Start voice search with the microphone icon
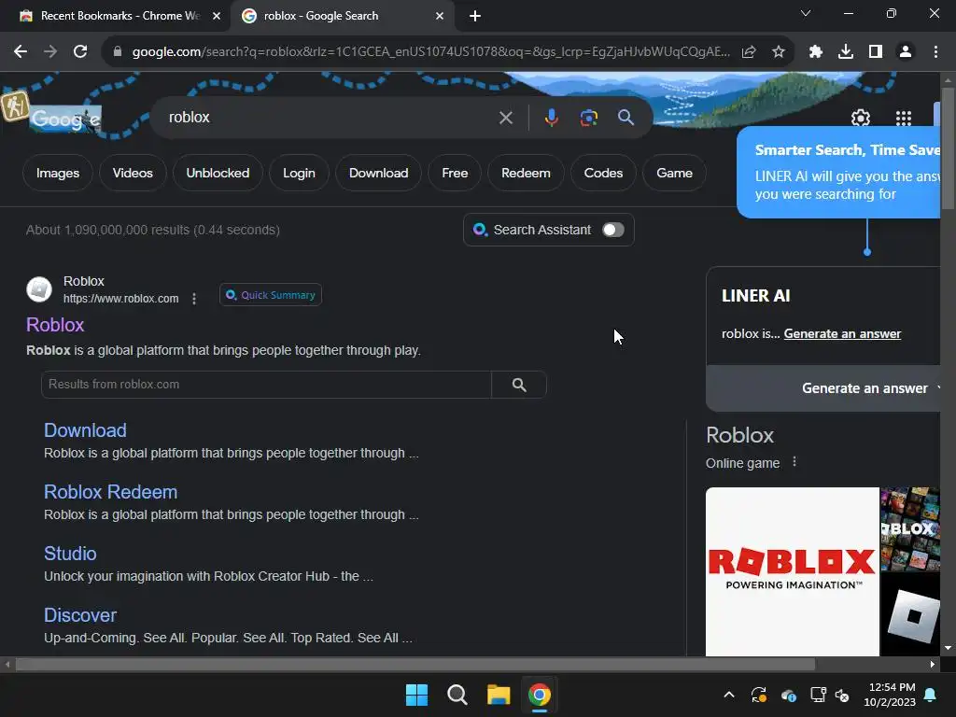Viewport: 956px width, 717px height. [x=551, y=117]
